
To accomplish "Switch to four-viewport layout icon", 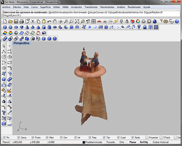I will click(94, 21).
